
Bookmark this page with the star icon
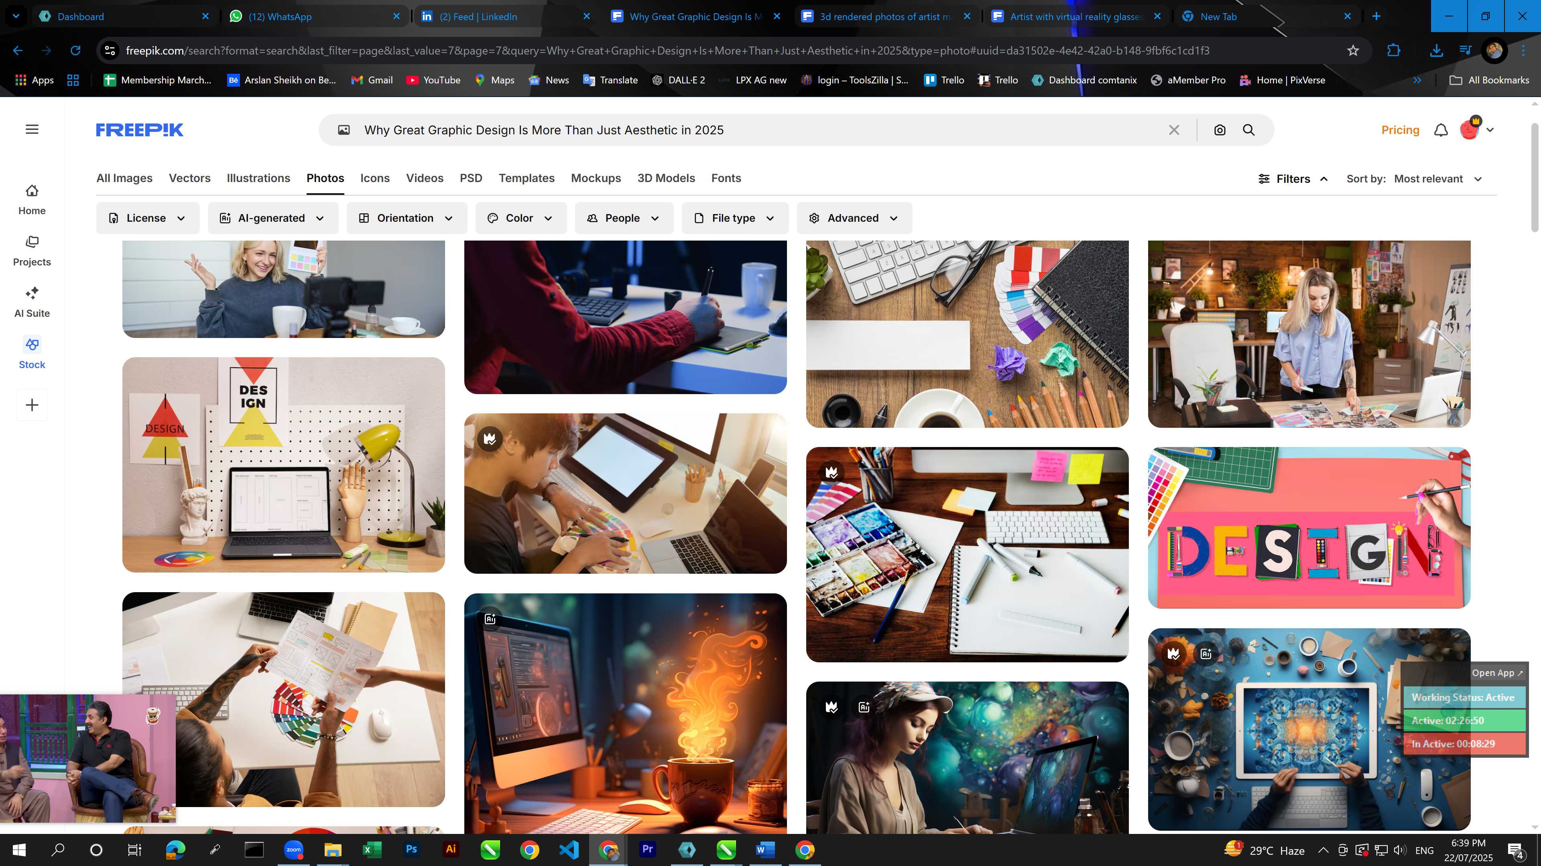[x=1353, y=51]
